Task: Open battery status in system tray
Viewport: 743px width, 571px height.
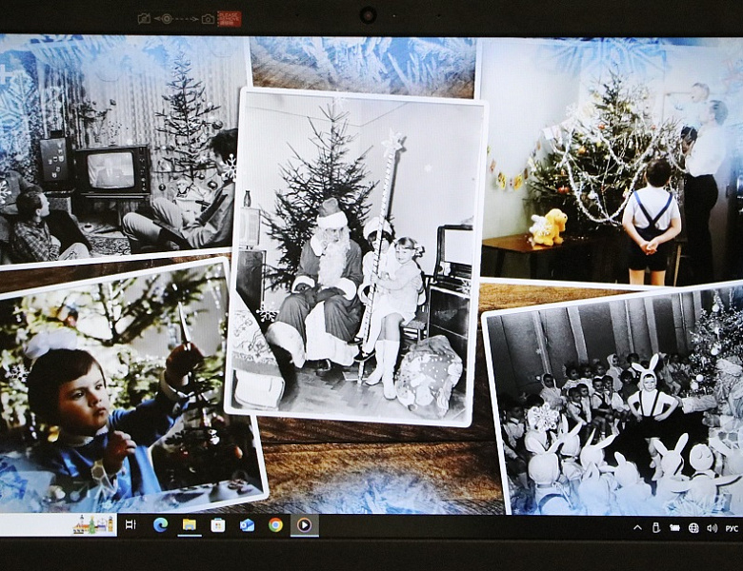Action: 674,527
